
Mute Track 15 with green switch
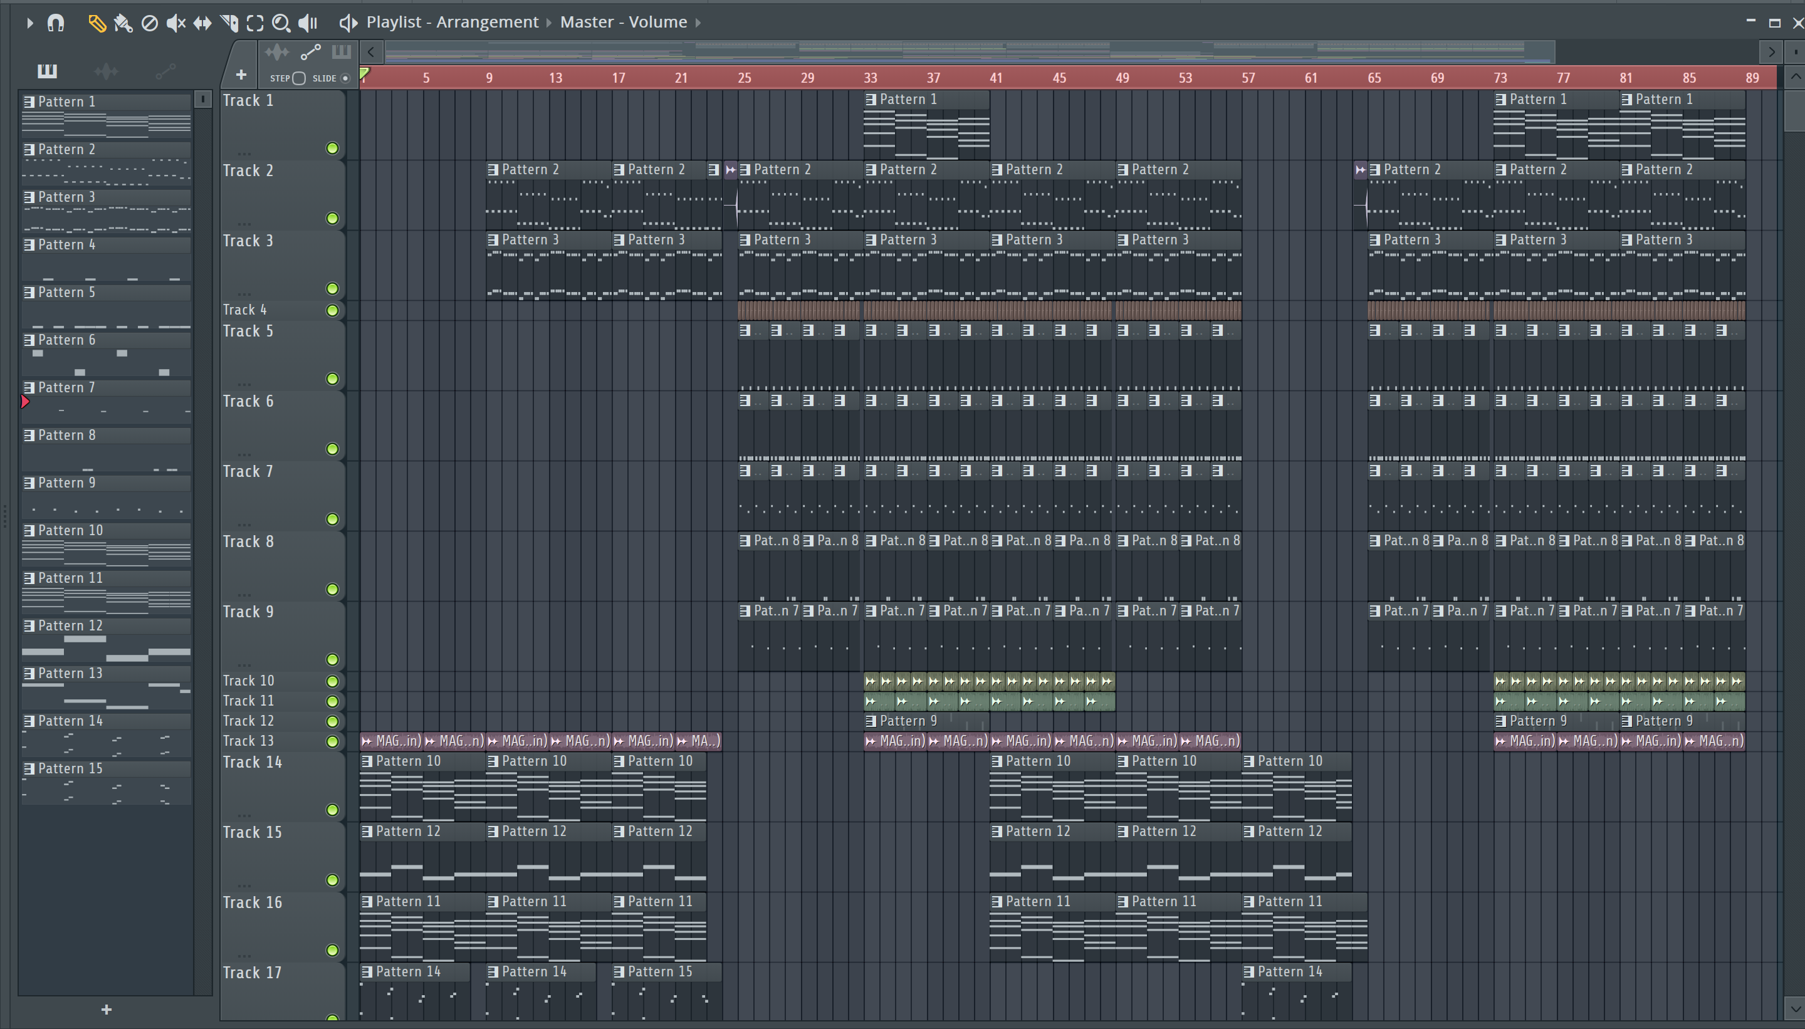[332, 879]
